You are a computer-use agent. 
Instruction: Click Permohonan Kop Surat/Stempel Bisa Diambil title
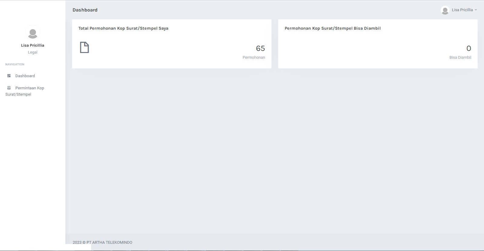click(x=333, y=28)
